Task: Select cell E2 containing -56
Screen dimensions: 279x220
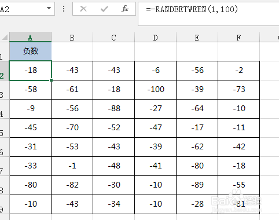Action: click(x=197, y=71)
